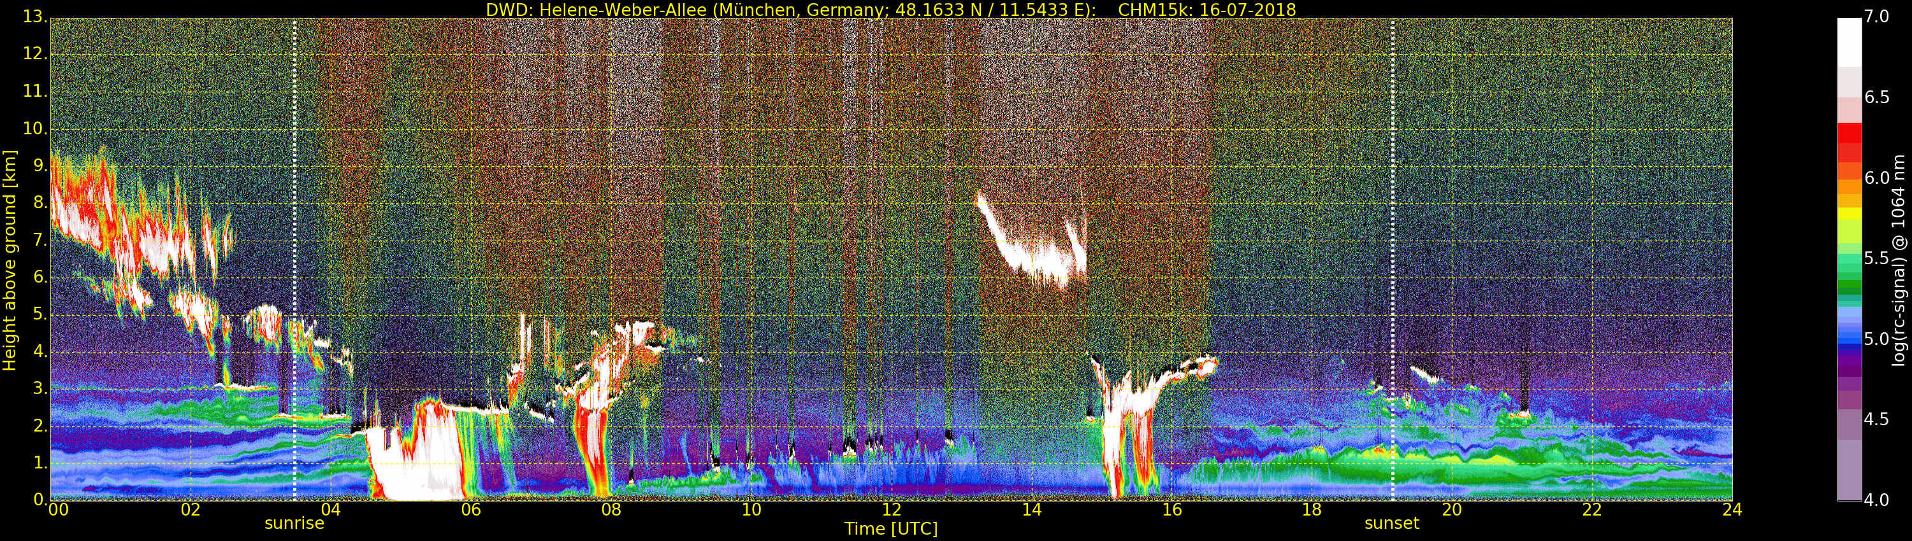Click the time axis tick '02'

(x=191, y=510)
